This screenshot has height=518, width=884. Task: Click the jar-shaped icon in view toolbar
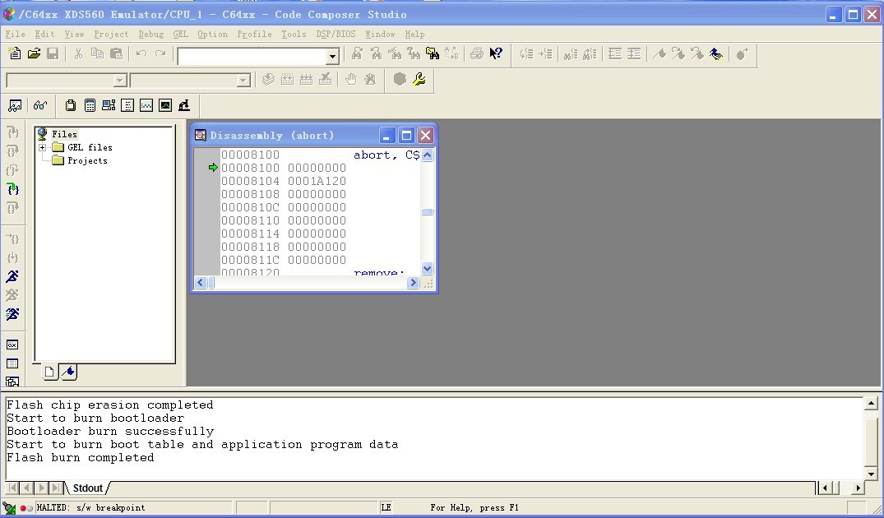pyautogui.click(x=71, y=105)
